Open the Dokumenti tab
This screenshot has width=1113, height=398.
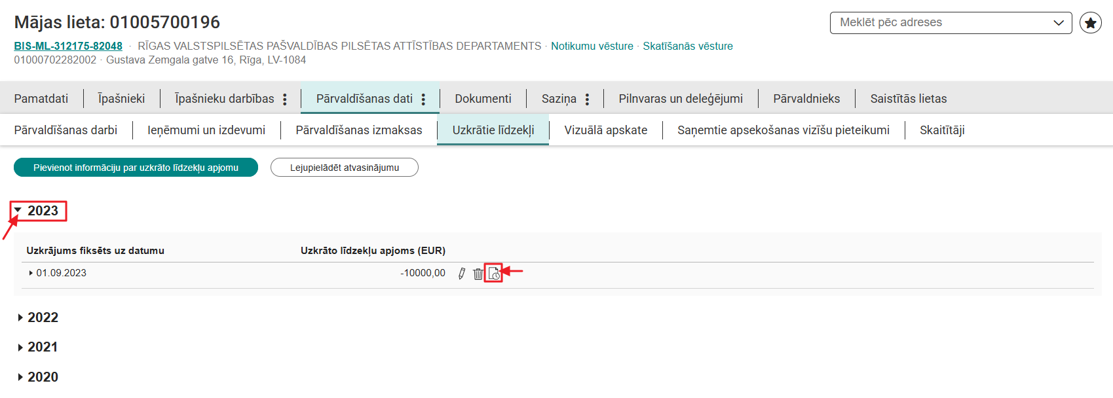[483, 99]
